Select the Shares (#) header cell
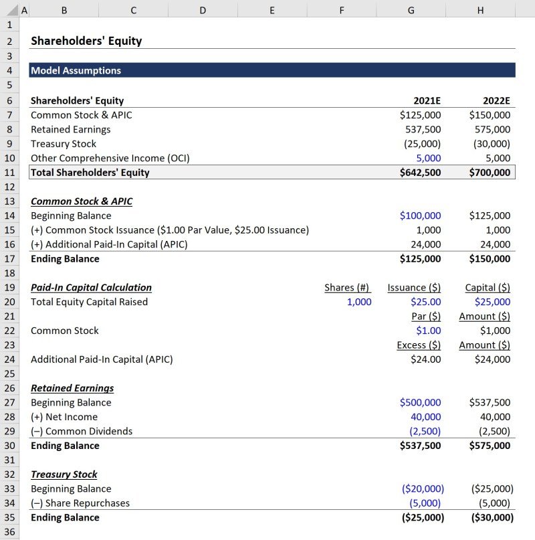 coord(346,287)
